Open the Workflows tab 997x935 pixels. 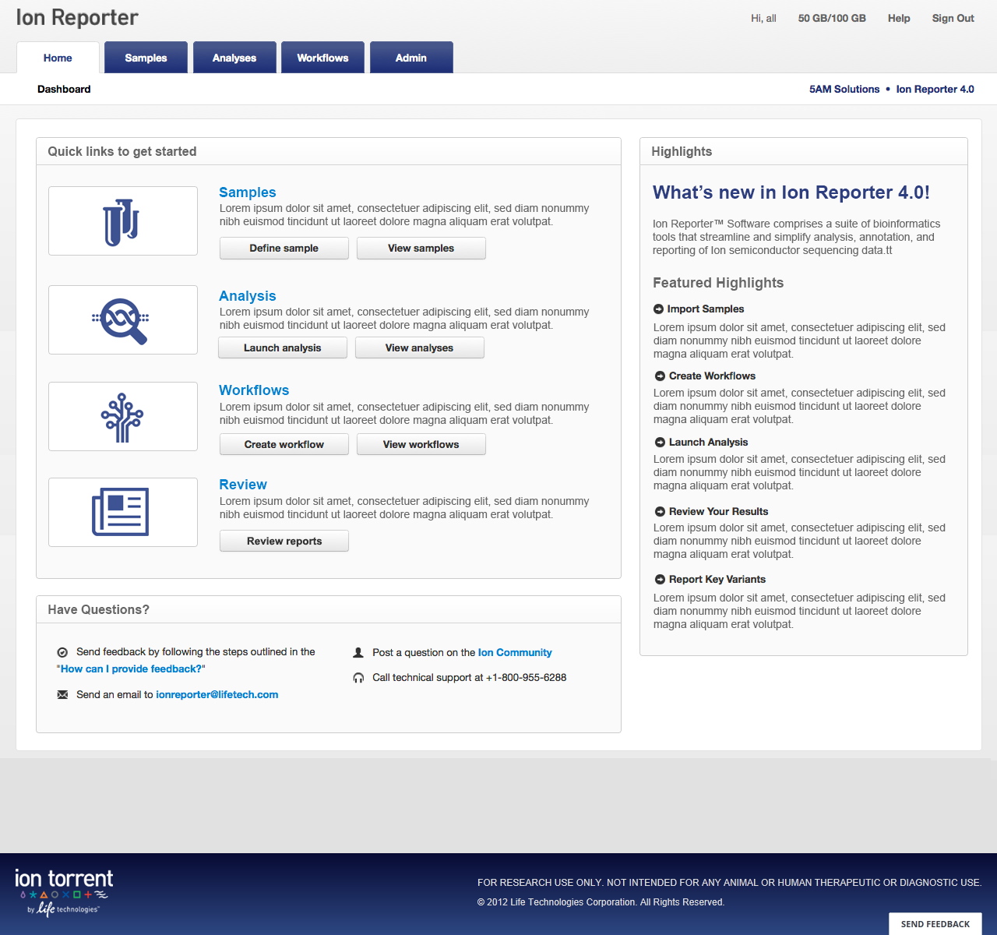coord(322,58)
